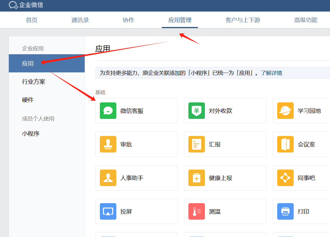Image resolution: width=330 pixels, height=237 pixels.
Task: Open the 会议室 door icon
Action: [x=285, y=144]
